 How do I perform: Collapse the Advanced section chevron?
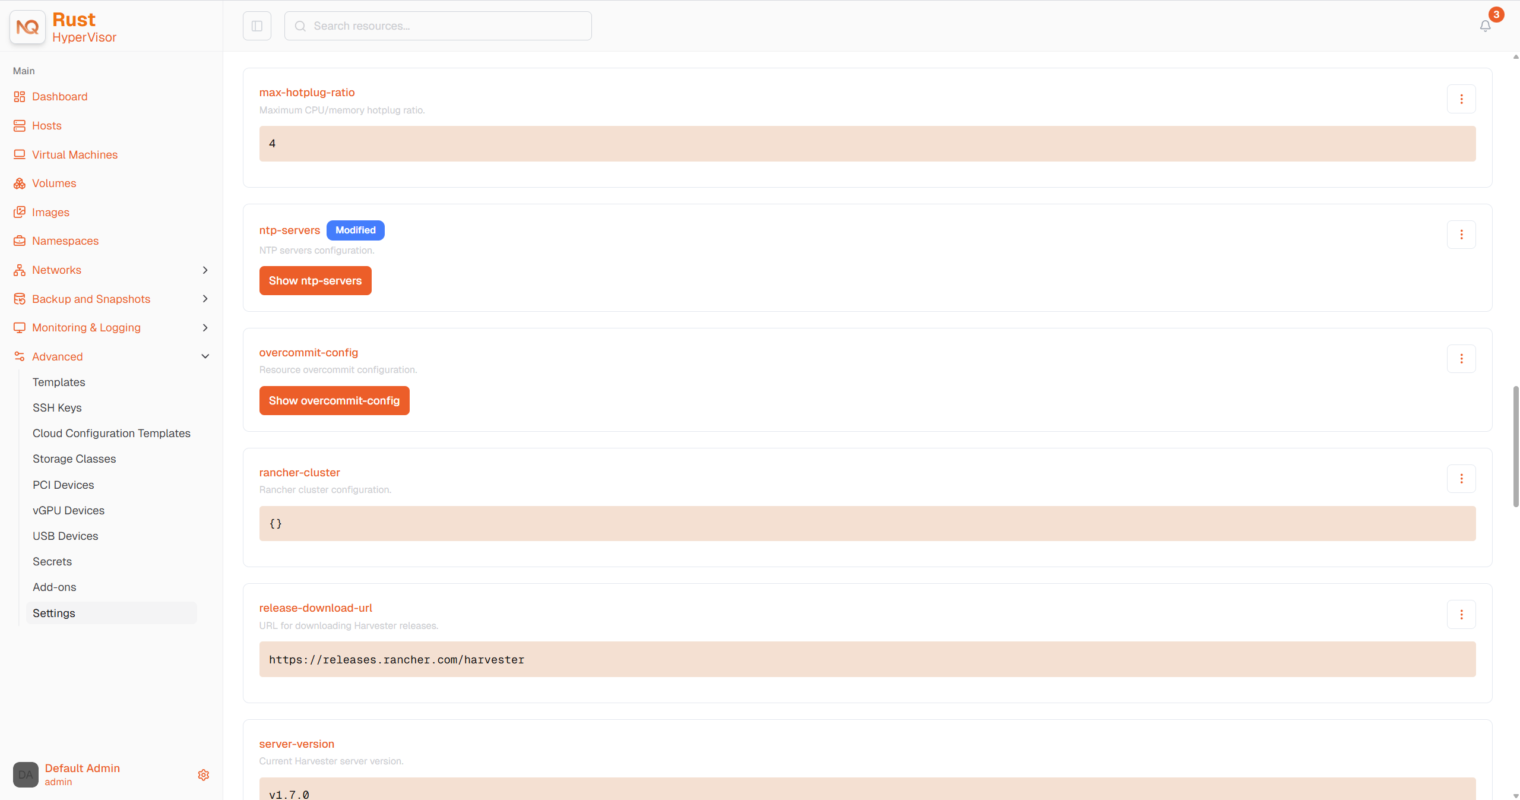(205, 356)
